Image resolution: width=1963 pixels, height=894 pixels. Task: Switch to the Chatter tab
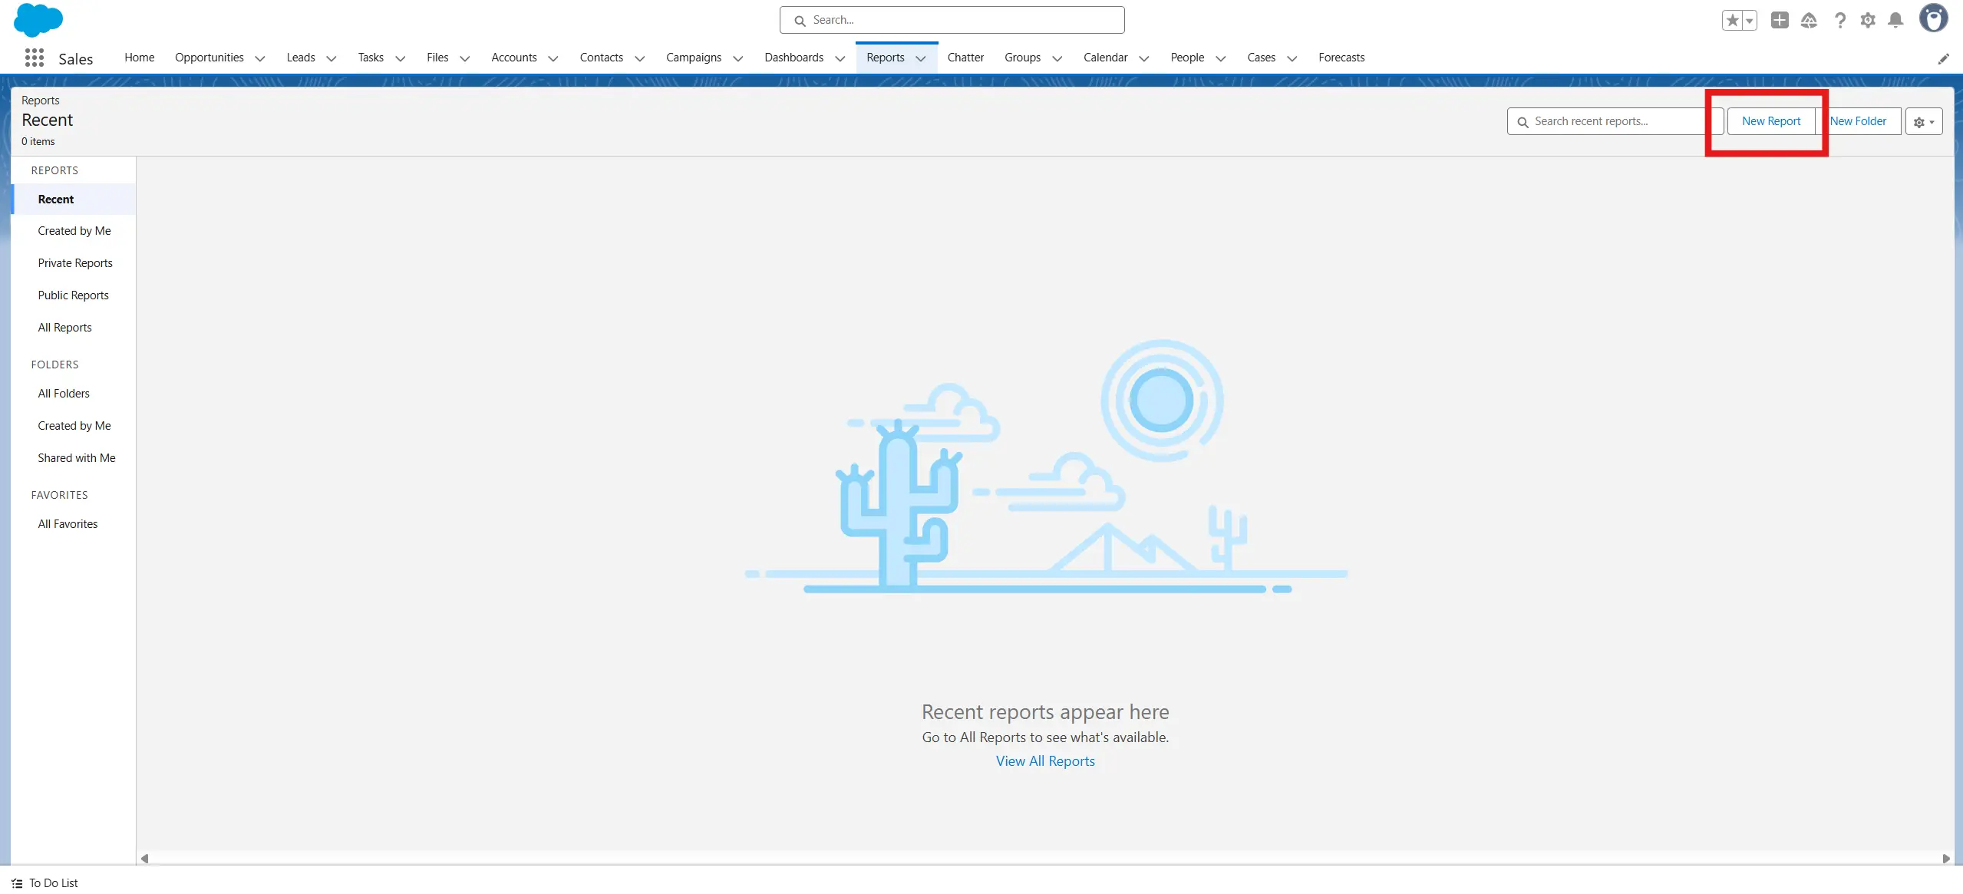965,58
